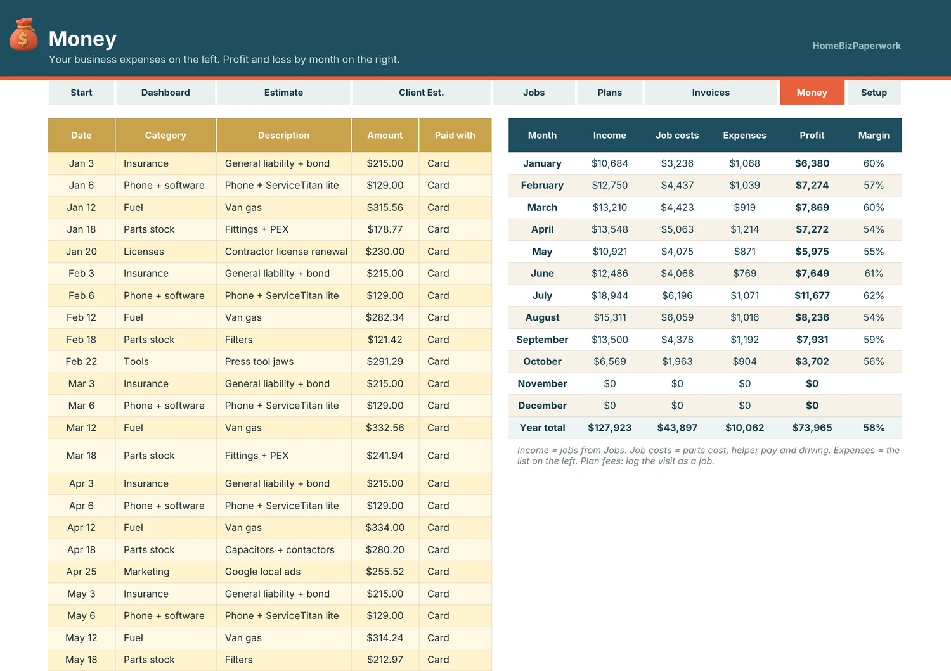Select the Profit column header
This screenshot has height=671, width=951.
pos(812,135)
